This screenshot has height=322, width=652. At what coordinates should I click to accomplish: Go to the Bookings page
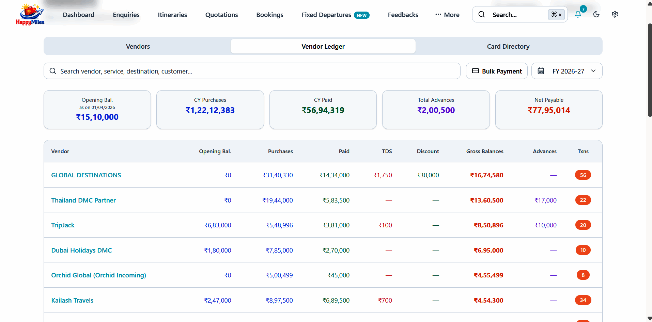[x=269, y=15]
